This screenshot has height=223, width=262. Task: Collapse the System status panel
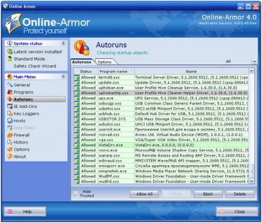pos(63,44)
